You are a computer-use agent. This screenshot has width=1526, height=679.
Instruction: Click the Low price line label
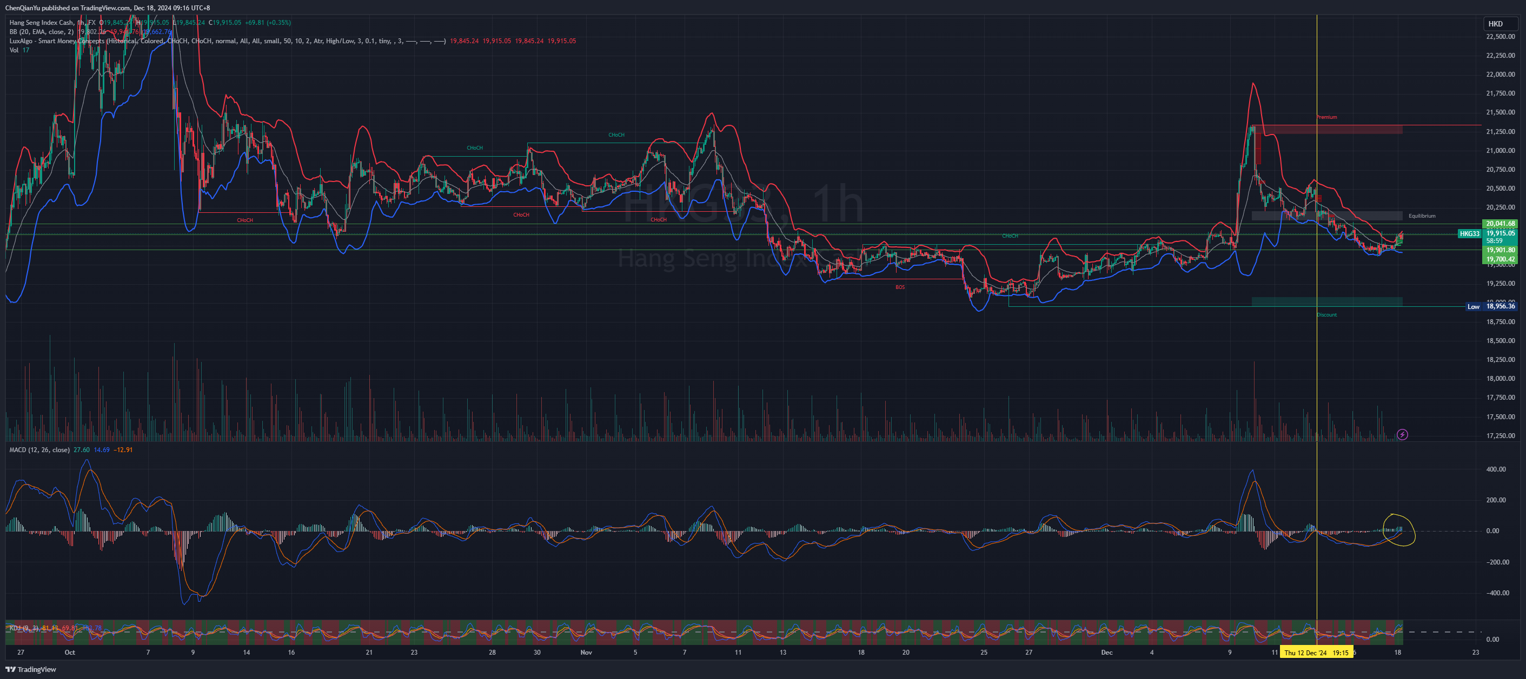pos(1474,307)
